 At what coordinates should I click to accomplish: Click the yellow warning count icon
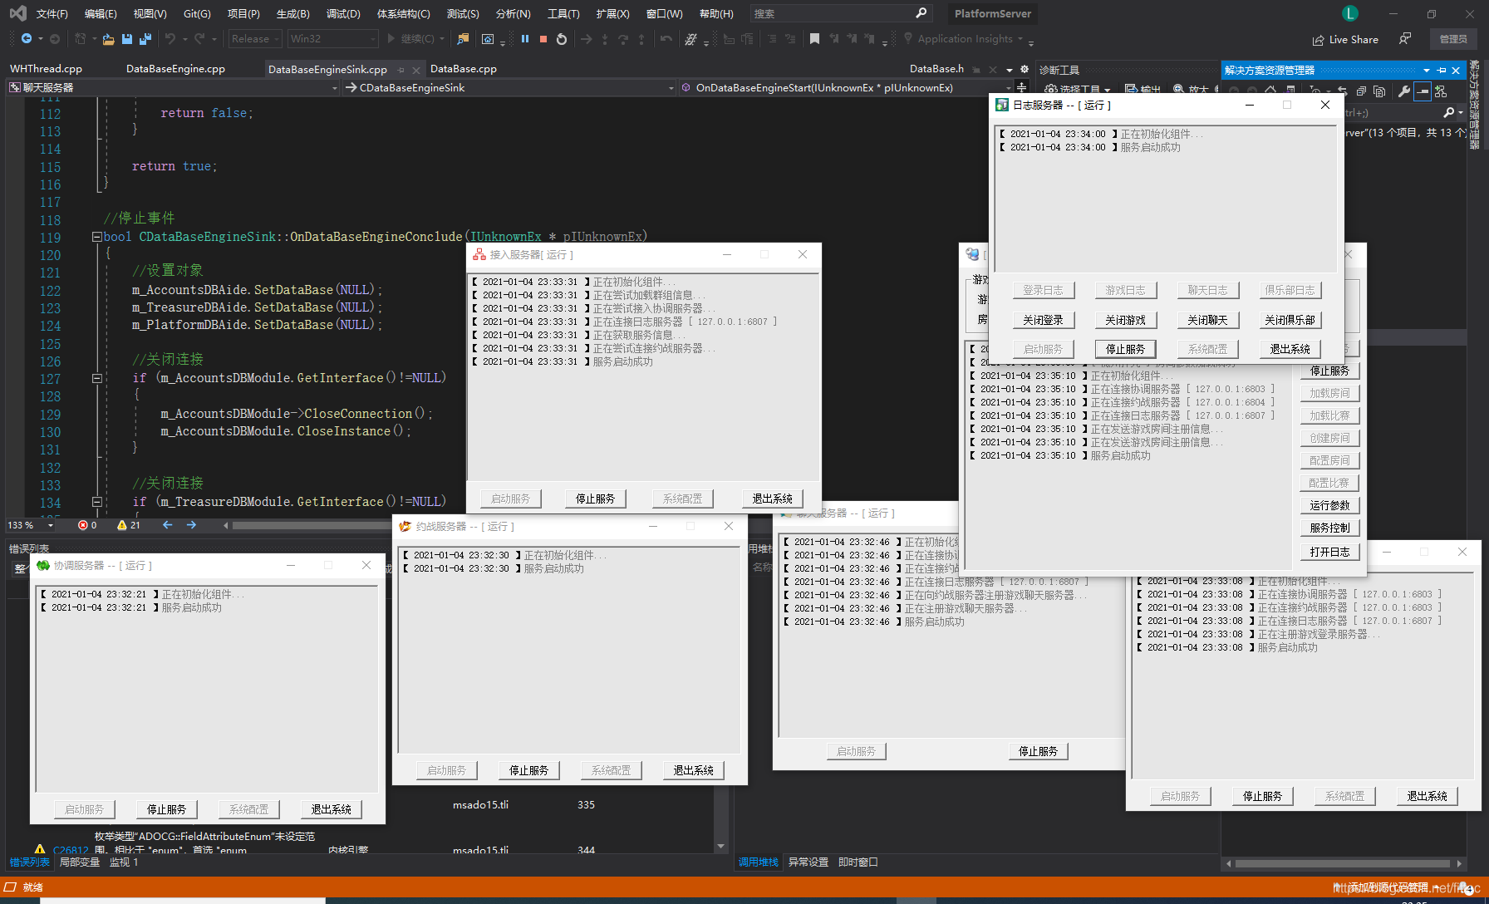(122, 525)
